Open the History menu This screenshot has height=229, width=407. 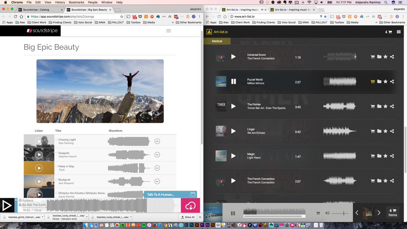tap(60, 2)
